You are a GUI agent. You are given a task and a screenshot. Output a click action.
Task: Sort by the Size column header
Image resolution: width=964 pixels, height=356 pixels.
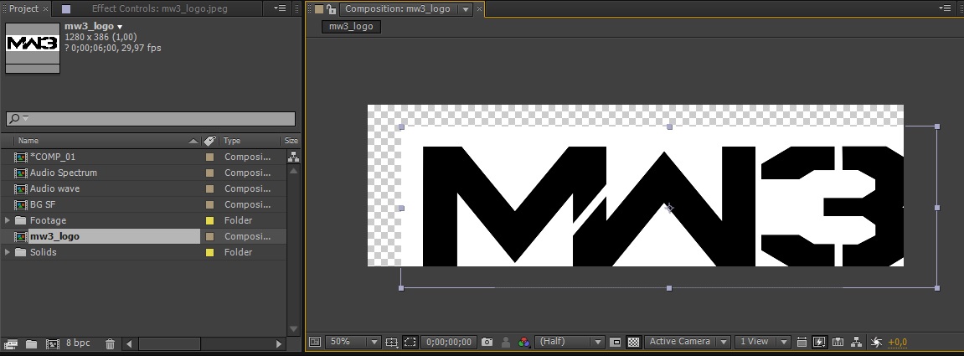[291, 140]
